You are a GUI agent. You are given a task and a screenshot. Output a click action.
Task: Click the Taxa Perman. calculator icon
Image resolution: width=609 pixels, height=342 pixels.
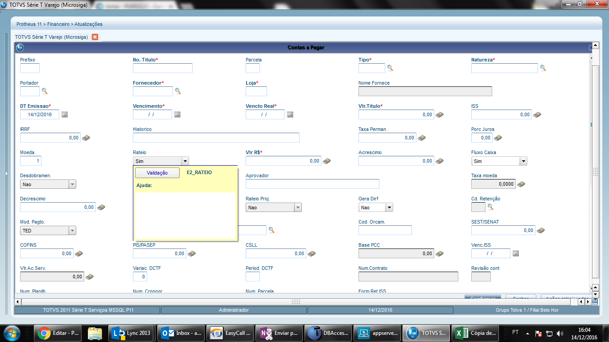422,138
